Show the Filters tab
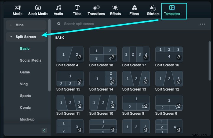The image size is (213, 138). (134, 10)
